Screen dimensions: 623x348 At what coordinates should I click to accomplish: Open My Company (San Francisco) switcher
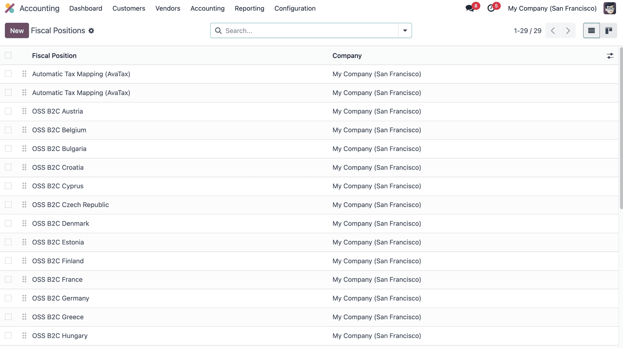(x=552, y=8)
